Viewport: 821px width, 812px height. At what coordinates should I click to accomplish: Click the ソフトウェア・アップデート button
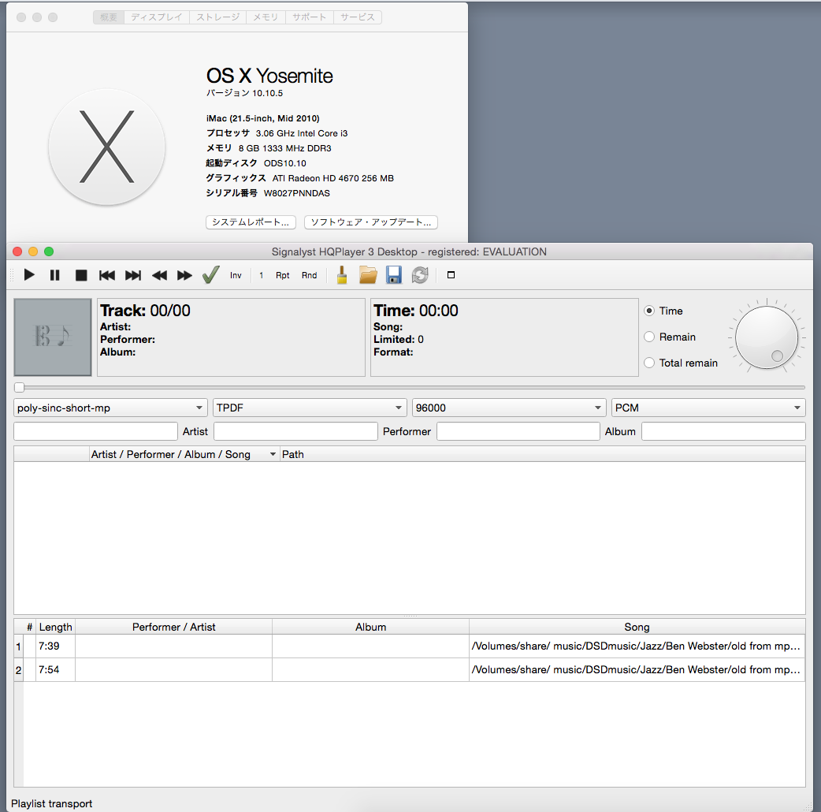pyautogui.click(x=370, y=222)
